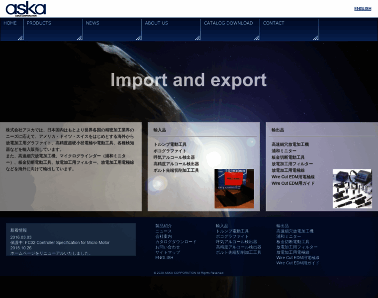Open トルンプ電動工具 in the 輸入品 panel
The height and width of the screenshot is (298, 378).
[170, 145]
